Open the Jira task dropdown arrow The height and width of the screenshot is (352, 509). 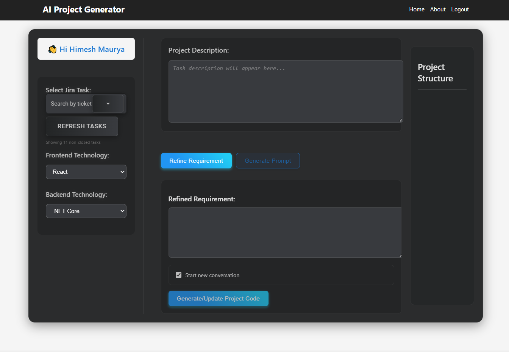coord(108,104)
